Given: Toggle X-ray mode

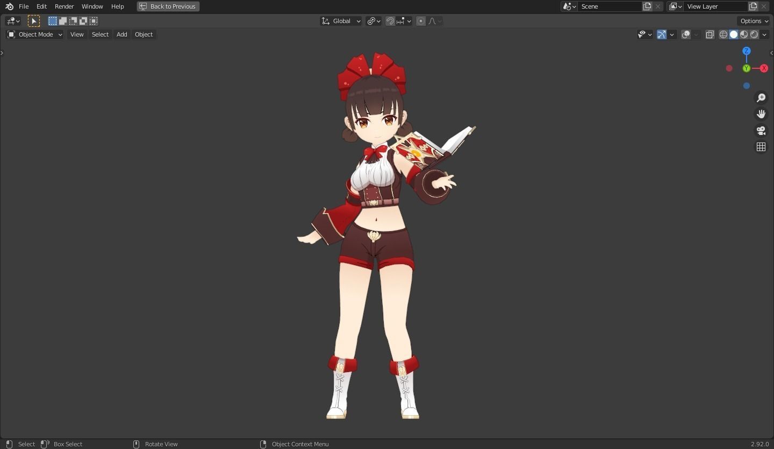Looking at the screenshot, I should coord(709,34).
